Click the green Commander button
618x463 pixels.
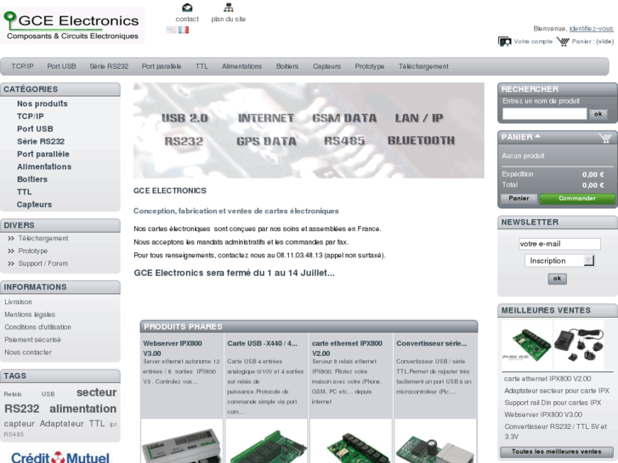tap(577, 198)
